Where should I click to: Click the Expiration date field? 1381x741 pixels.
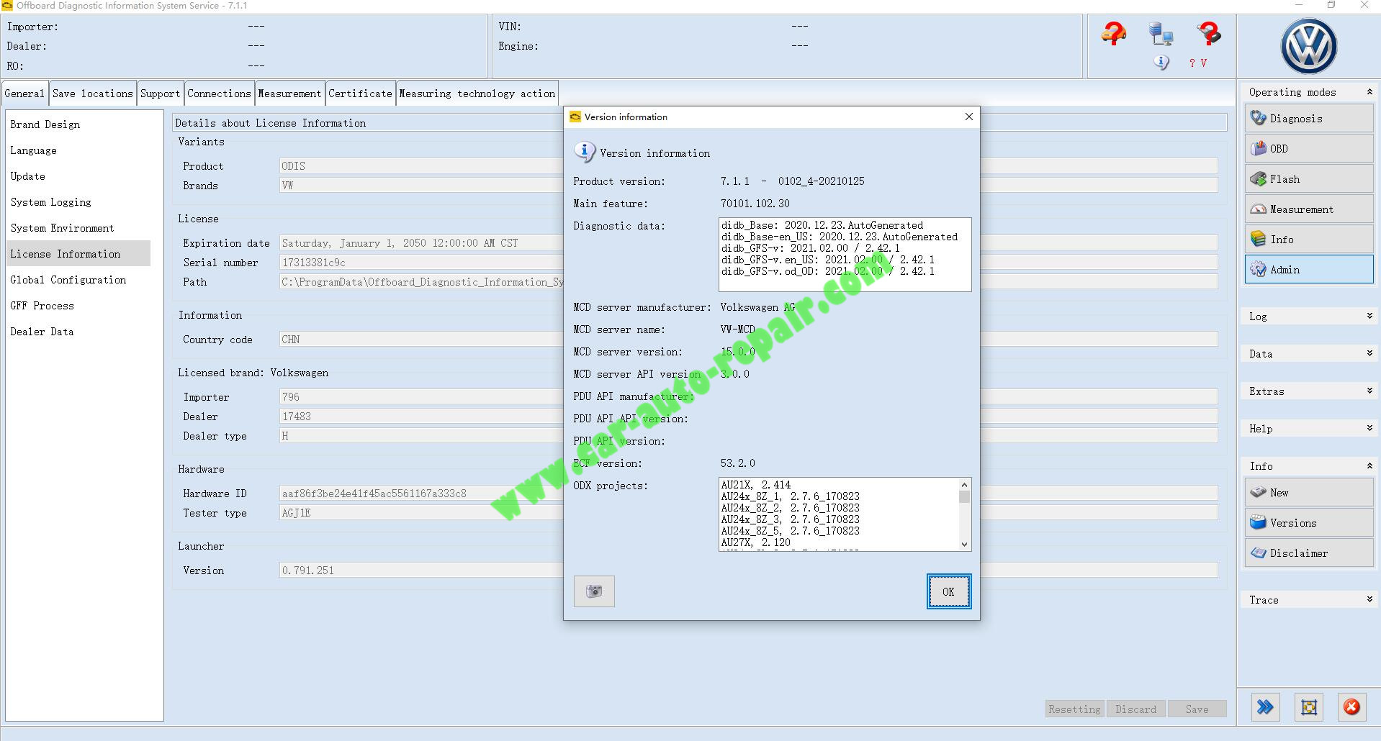tap(422, 243)
